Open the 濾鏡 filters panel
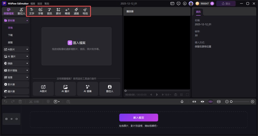This screenshot has height=136, width=258. (x=76, y=11)
